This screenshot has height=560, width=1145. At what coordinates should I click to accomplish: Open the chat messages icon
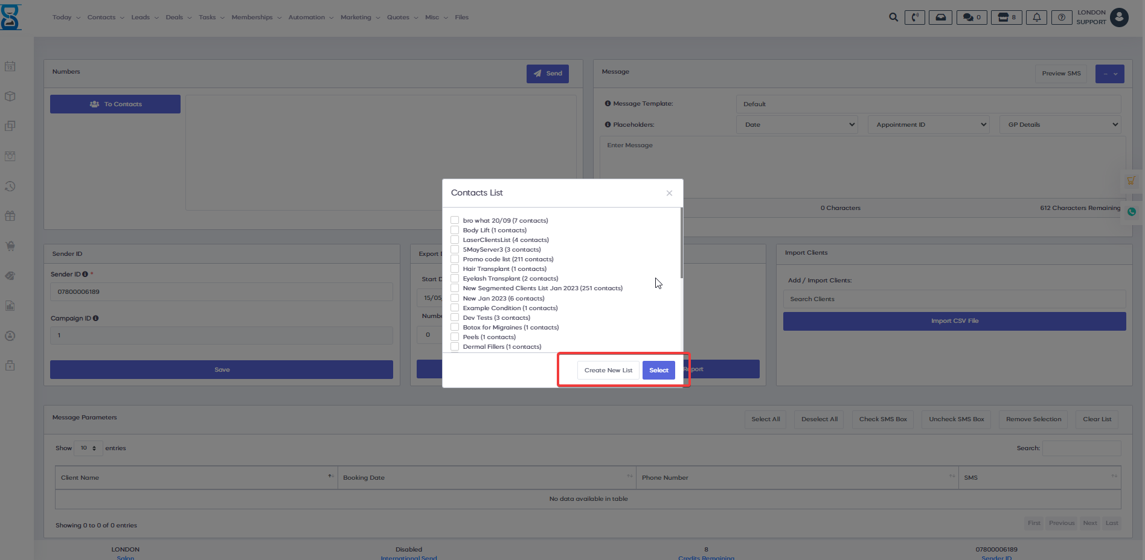pos(971,17)
